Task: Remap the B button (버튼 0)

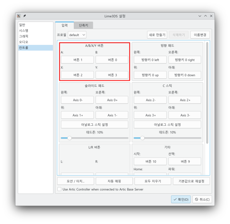Action: 112,60
